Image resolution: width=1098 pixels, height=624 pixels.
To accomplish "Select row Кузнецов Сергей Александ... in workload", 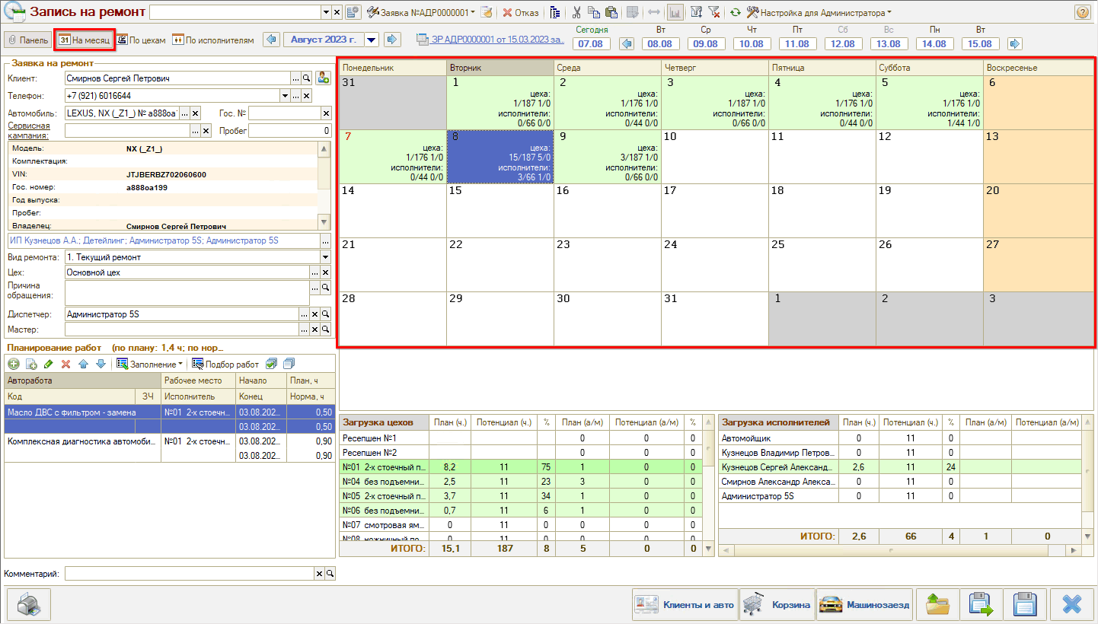I will [x=900, y=466].
